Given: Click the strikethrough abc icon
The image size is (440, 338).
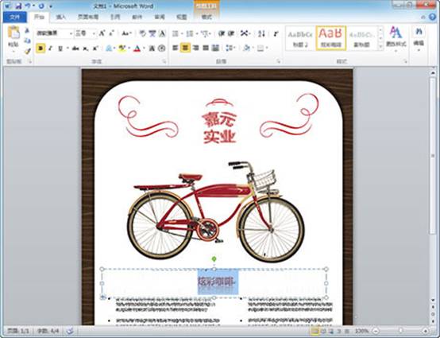Looking at the screenshot, I should coord(75,49).
